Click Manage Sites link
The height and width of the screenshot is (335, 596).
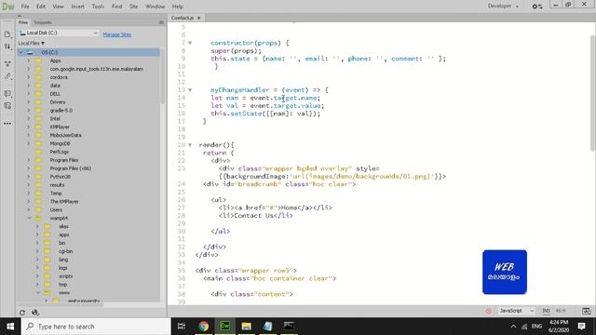tap(117, 34)
